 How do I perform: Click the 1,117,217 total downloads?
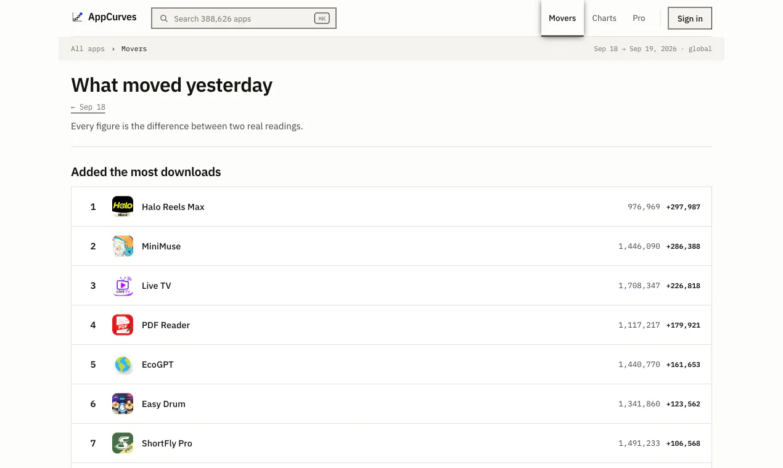(x=639, y=325)
